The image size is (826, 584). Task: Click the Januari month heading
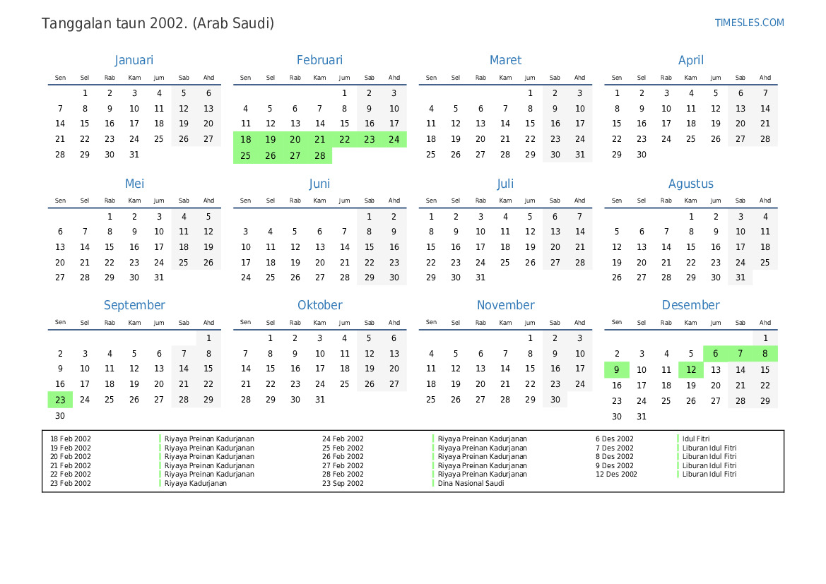tap(134, 61)
